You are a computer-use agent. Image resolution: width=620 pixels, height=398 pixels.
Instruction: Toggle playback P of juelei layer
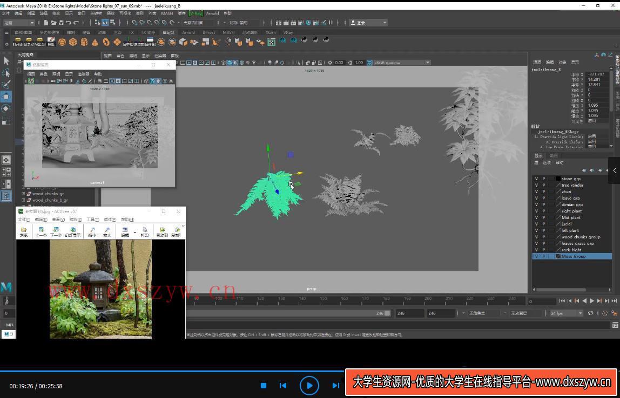pyautogui.click(x=544, y=224)
